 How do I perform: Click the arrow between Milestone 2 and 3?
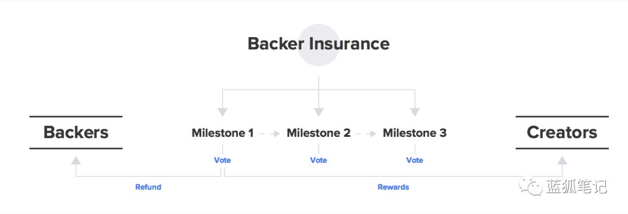[x=366, y=134]
